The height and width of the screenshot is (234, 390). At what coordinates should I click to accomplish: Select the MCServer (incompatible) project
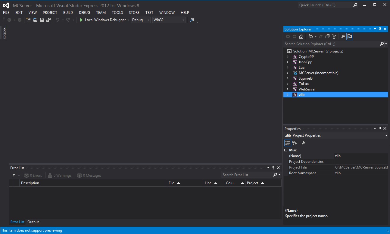point(318,73)
